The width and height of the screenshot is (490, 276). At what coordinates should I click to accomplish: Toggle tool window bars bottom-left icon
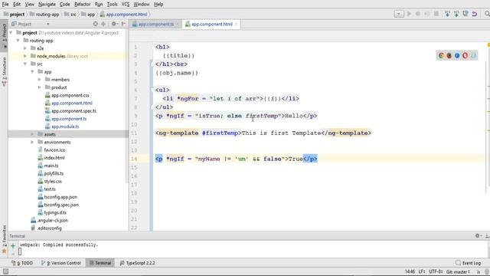point(5,271)
